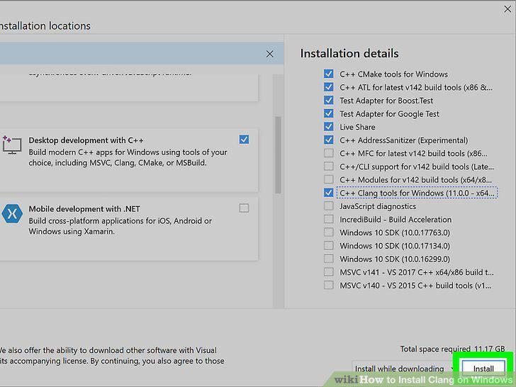Screen dimensions: 516x387
Task: Click the Install button
Action: point(483,369)
